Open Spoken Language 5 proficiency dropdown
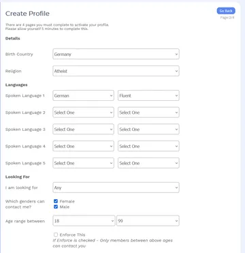 (148, 163)
